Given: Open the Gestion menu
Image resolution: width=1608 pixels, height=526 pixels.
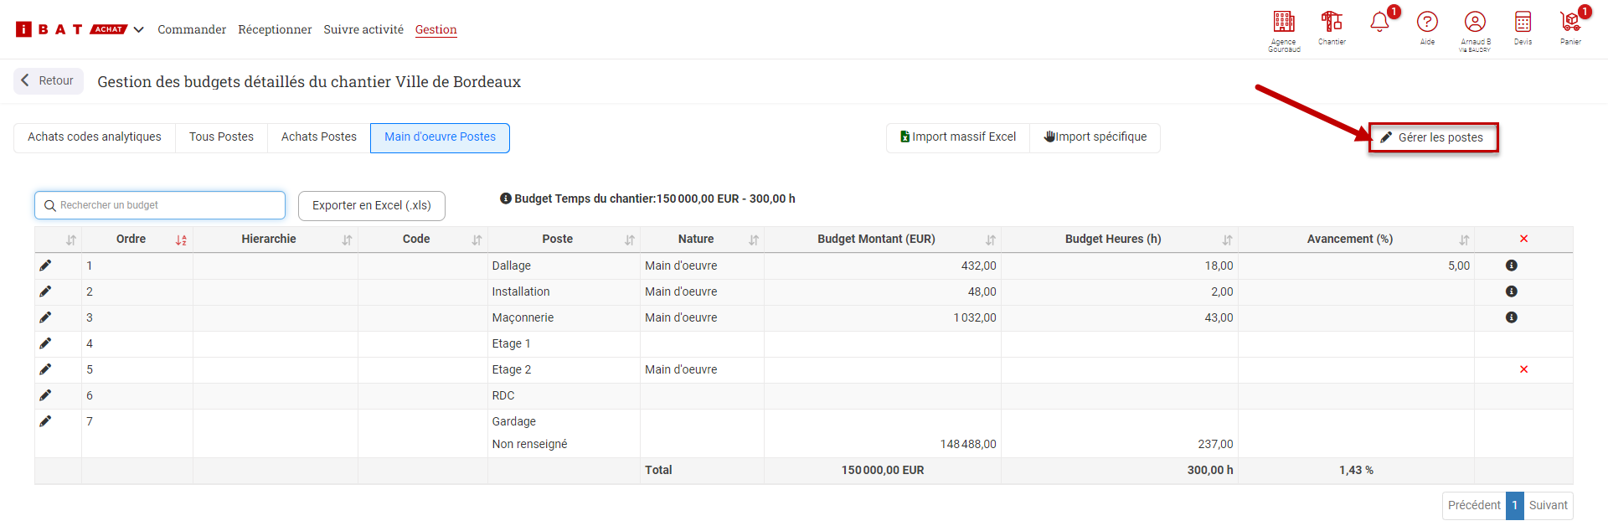Looking at the screenshot, I should coord(435,30).
